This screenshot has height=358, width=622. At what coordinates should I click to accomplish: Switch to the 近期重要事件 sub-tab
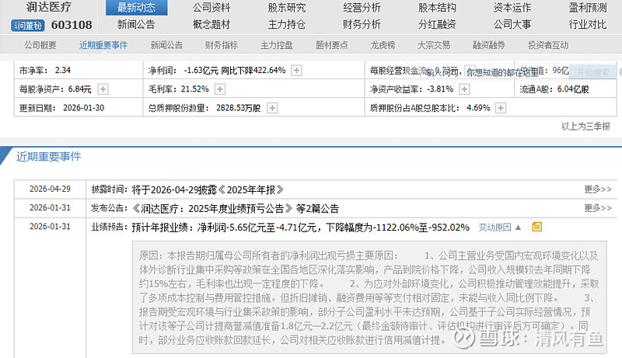103,45
